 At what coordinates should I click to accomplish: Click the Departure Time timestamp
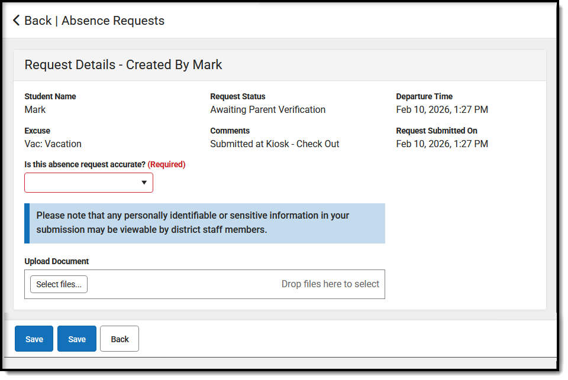tap(442, 109)
